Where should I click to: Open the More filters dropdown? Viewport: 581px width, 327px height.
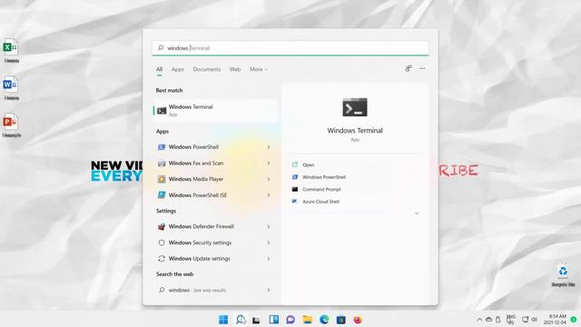(x=258, y=69)
